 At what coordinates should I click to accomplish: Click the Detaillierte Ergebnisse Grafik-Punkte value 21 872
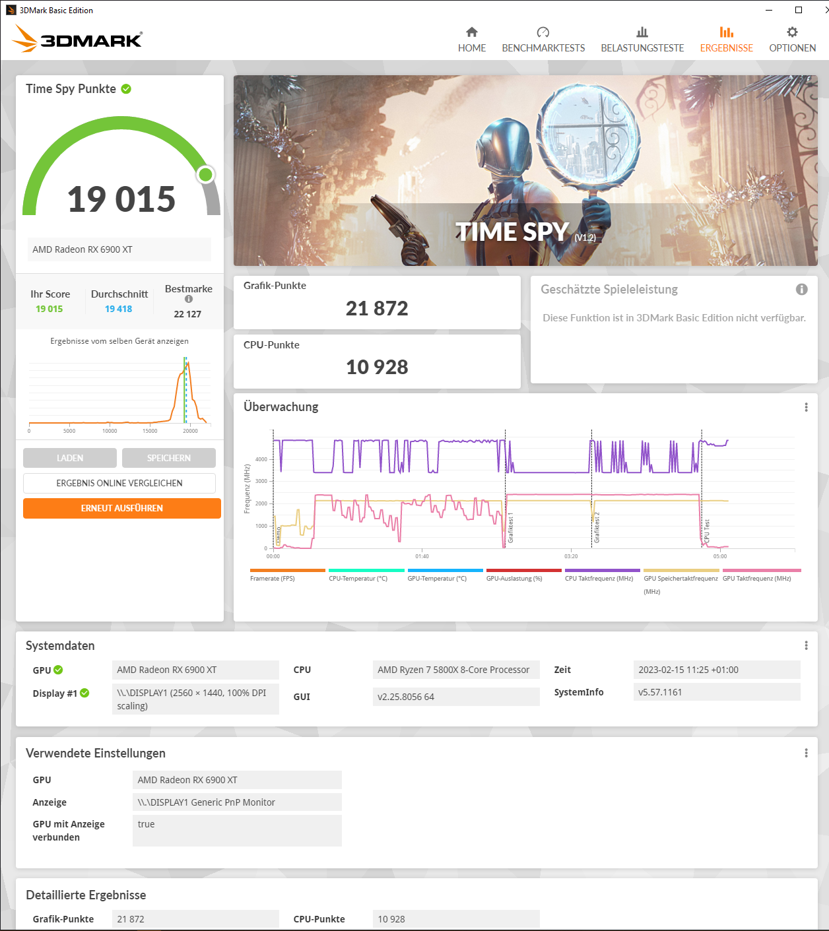195,919
